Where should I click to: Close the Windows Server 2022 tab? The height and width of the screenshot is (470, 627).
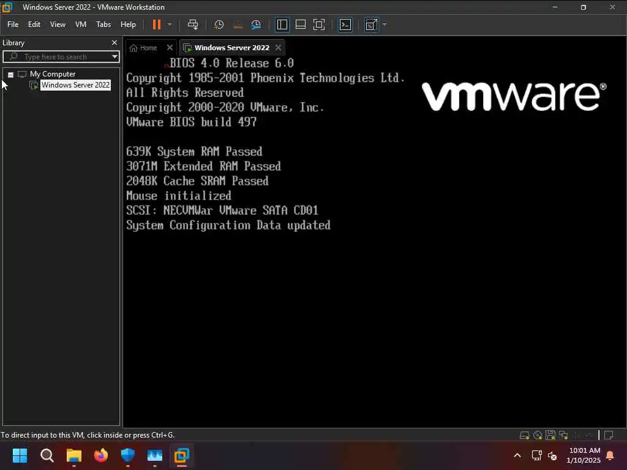(279, 48)
